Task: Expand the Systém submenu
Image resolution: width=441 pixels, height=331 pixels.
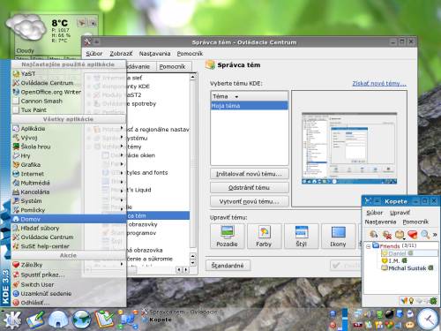Action: coord(69,201)
